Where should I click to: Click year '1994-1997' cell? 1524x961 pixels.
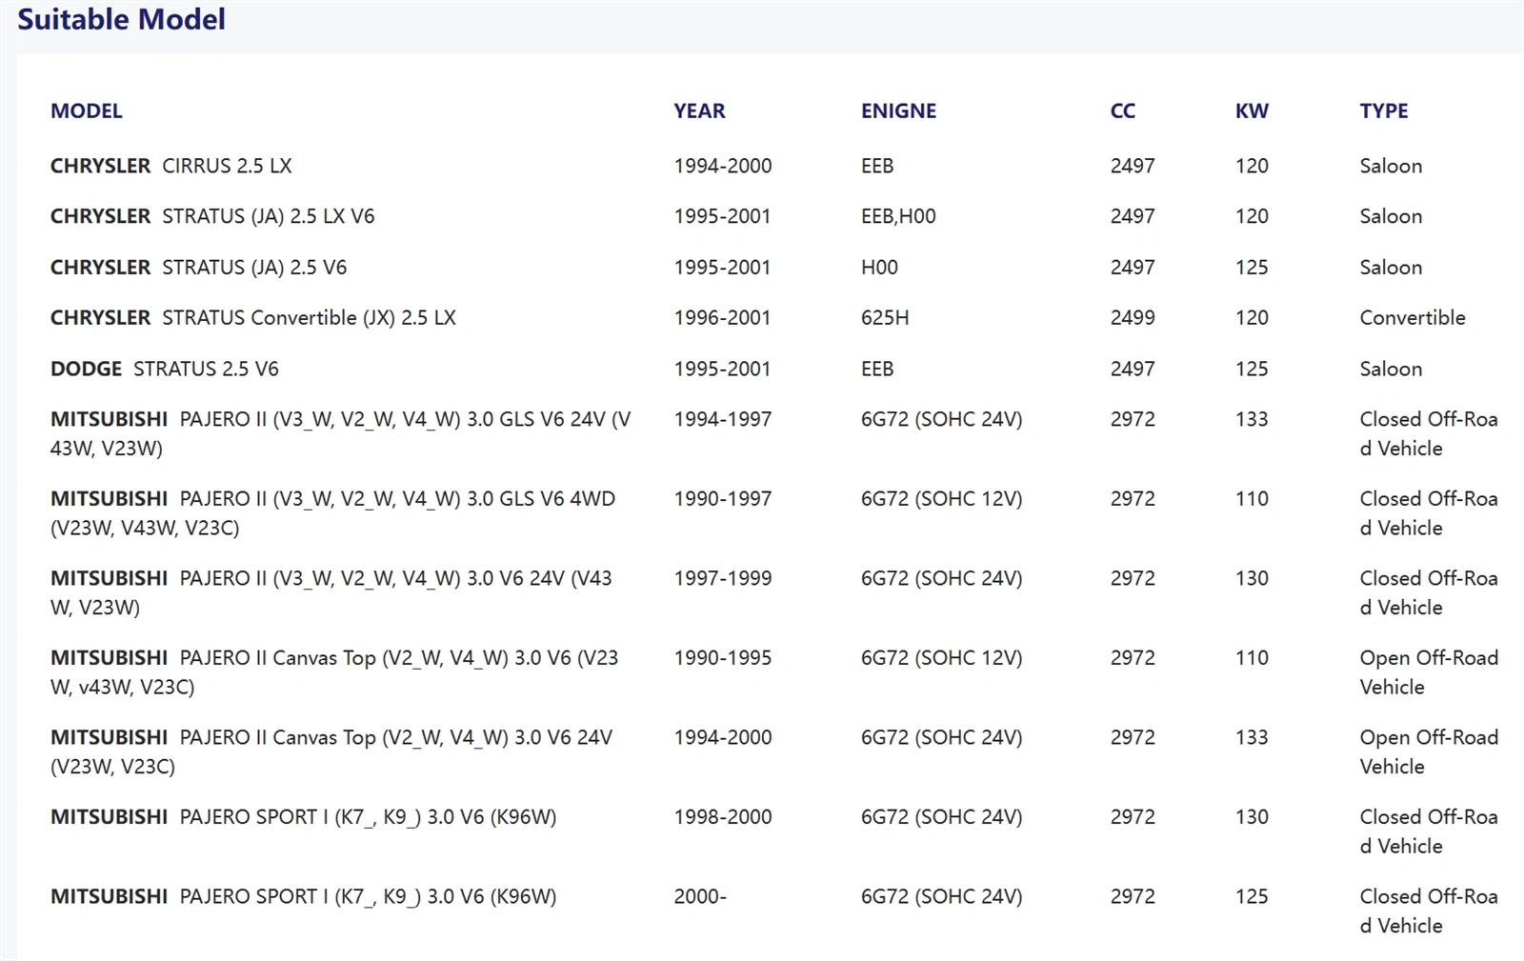tap(723, 419)
